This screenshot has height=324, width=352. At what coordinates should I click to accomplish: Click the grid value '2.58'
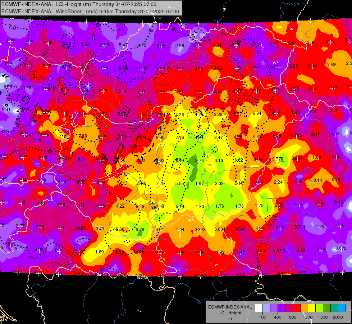179,46
